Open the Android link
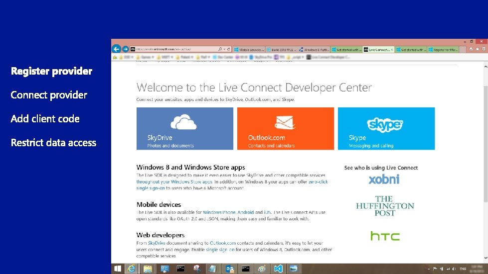488x274 pixels. point(246,212)
